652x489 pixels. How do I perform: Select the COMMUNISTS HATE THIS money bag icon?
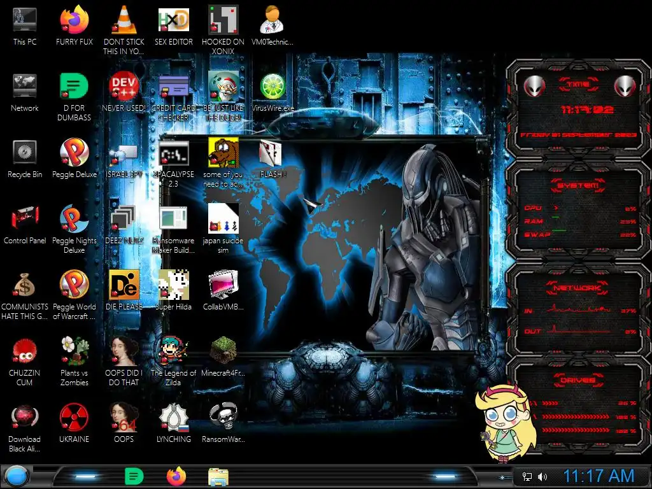tap(25, 295)
